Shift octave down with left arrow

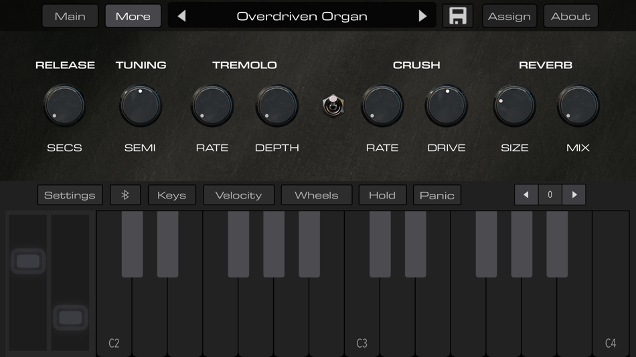(526, 195)
